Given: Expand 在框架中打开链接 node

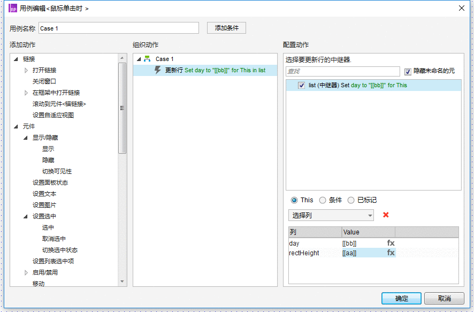Looking at the screenshot, I should [x=26, y=93].
